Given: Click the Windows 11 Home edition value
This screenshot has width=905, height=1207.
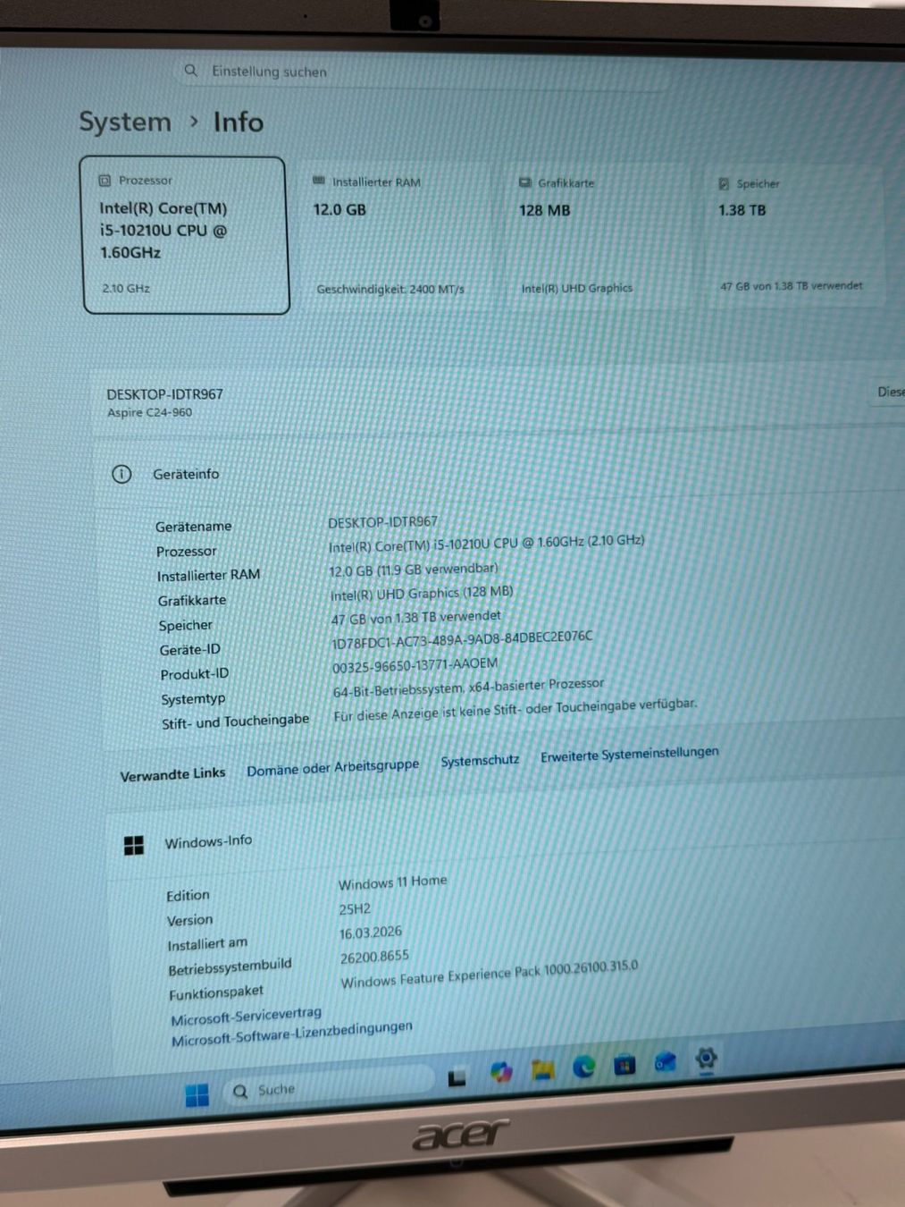Looking at the screenshot, I should coord(393,882).
